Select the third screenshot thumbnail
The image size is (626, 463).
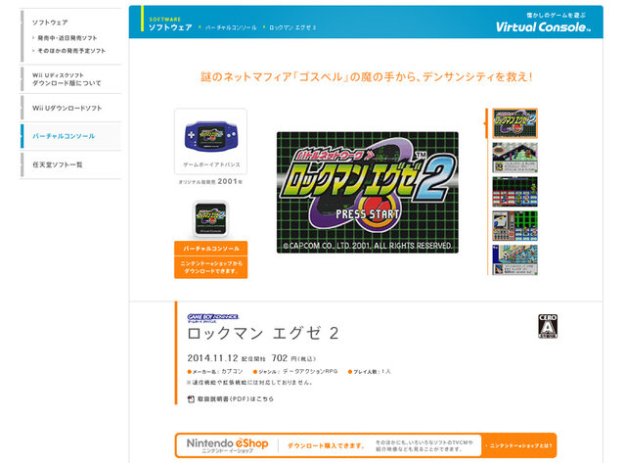click(514, 192)
